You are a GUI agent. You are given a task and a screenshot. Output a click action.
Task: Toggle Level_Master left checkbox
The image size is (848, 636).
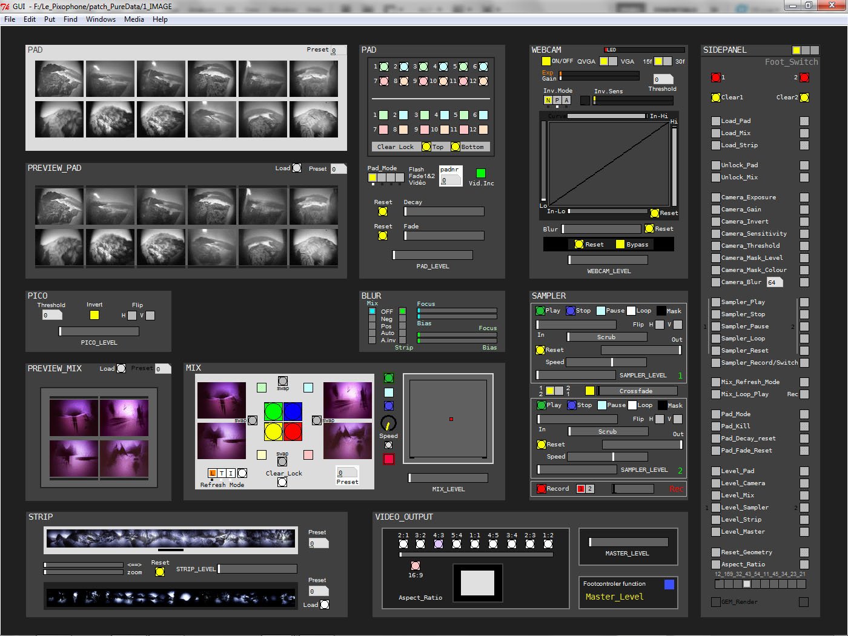[716, 532]
